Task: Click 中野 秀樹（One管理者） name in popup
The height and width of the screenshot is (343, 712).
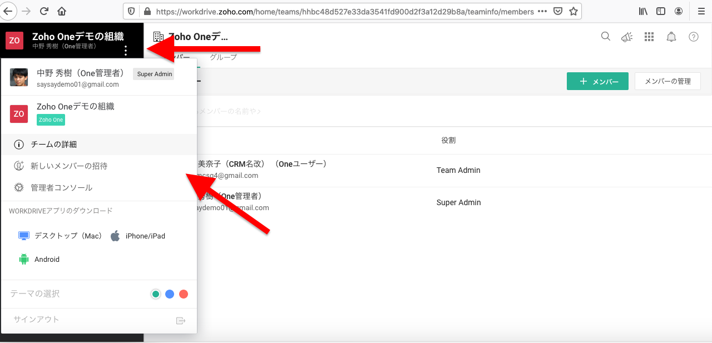Action: pyautogui.click(x=81, y=73)
